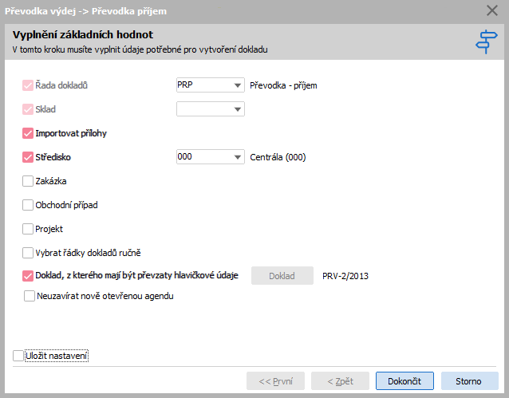Click the blue signpost wizard icon

(x=486, y=41)
